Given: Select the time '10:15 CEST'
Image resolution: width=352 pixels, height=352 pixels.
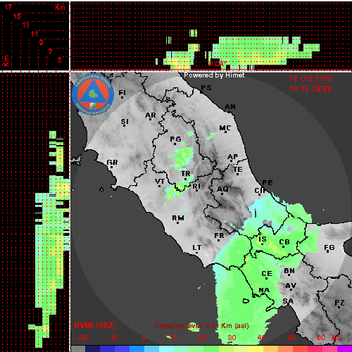Looking at the screenshot, I should (310, 89).
